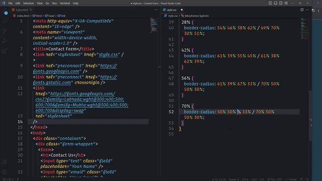Open Run and Debug view in activity bar
Viewport: 322px width, 181px height.
[x=5, y=41]
